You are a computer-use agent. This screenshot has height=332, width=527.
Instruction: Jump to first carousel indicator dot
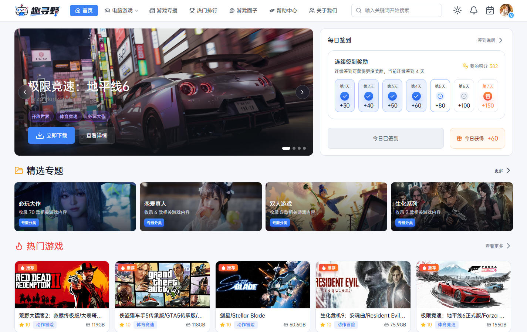click(286, 148)
